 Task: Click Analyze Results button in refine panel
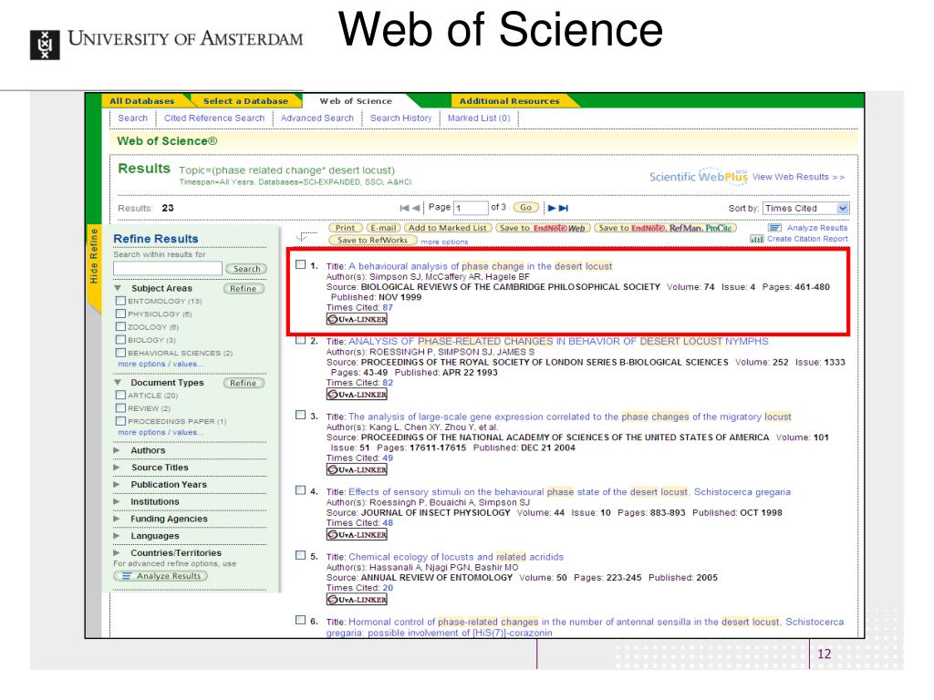coord(161,576)
